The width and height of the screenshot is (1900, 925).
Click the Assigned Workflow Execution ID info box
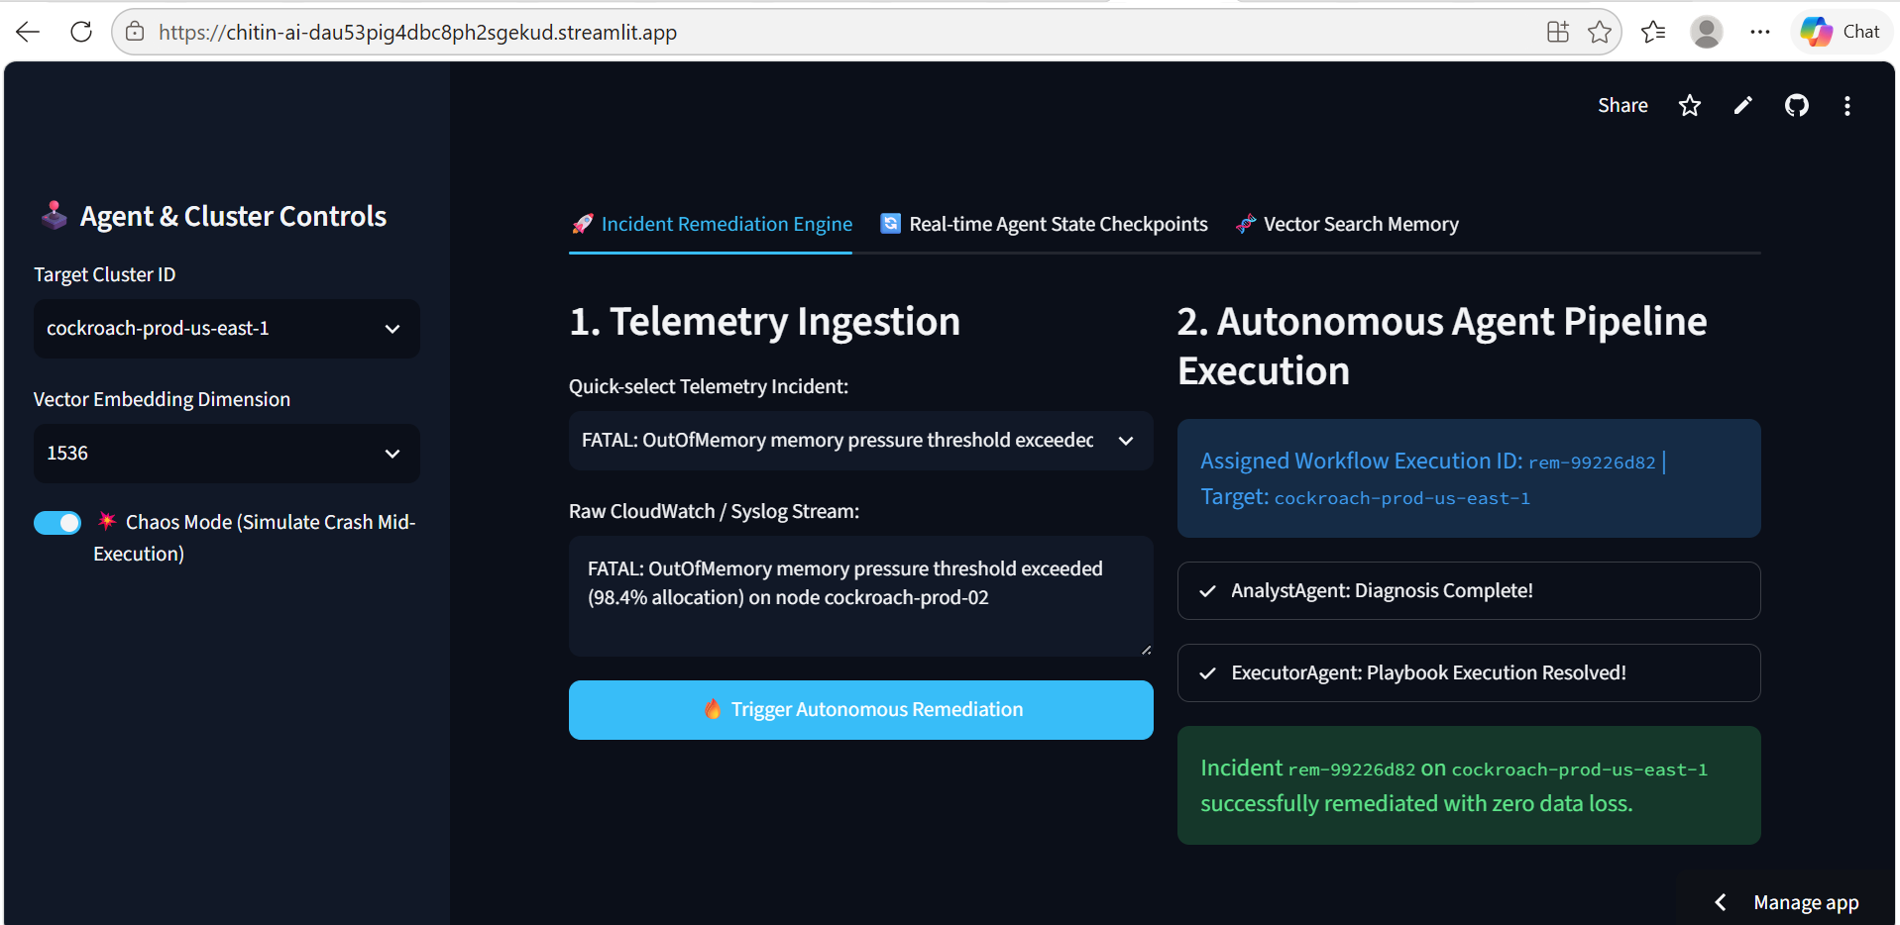[1469, 478]
